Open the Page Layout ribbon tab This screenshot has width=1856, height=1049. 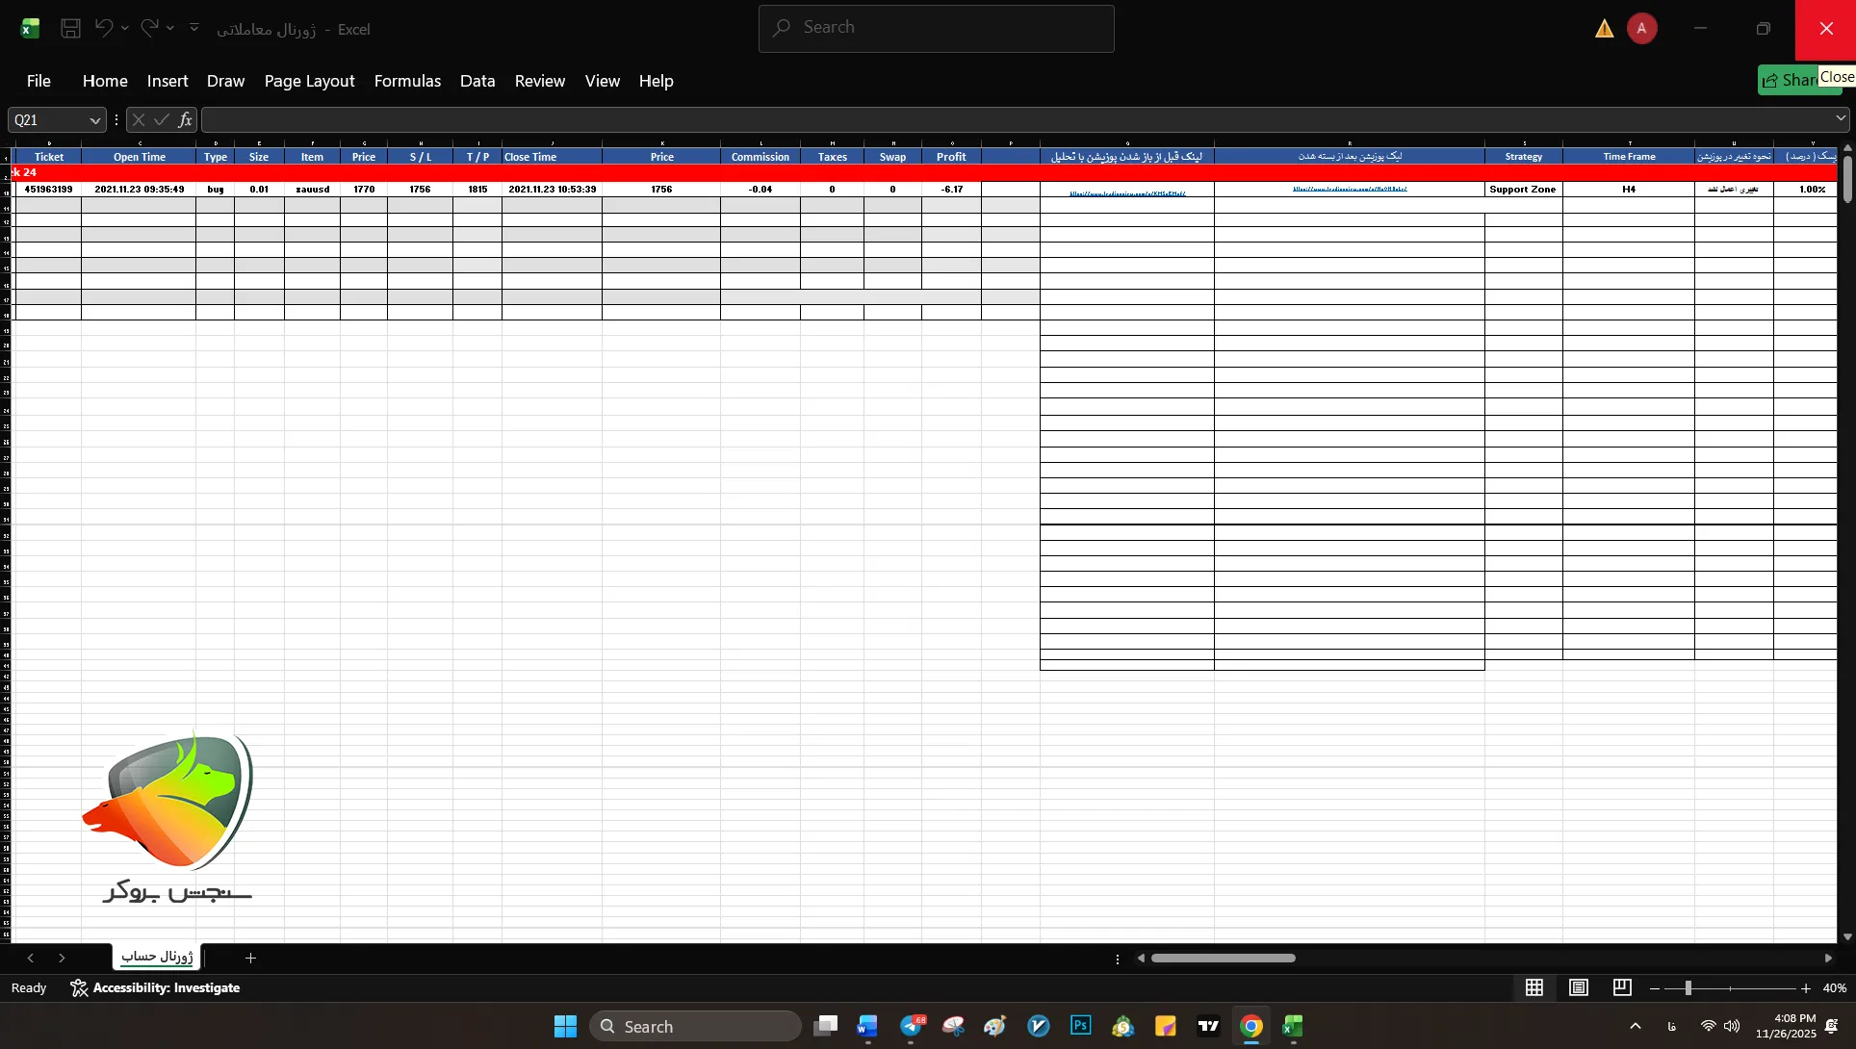[309, 81]
